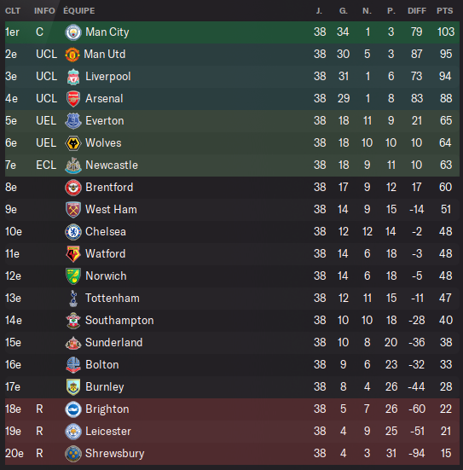Click the Brentford bee badge
The height and width of the screenshot is (470, 463).
[73, 188]
